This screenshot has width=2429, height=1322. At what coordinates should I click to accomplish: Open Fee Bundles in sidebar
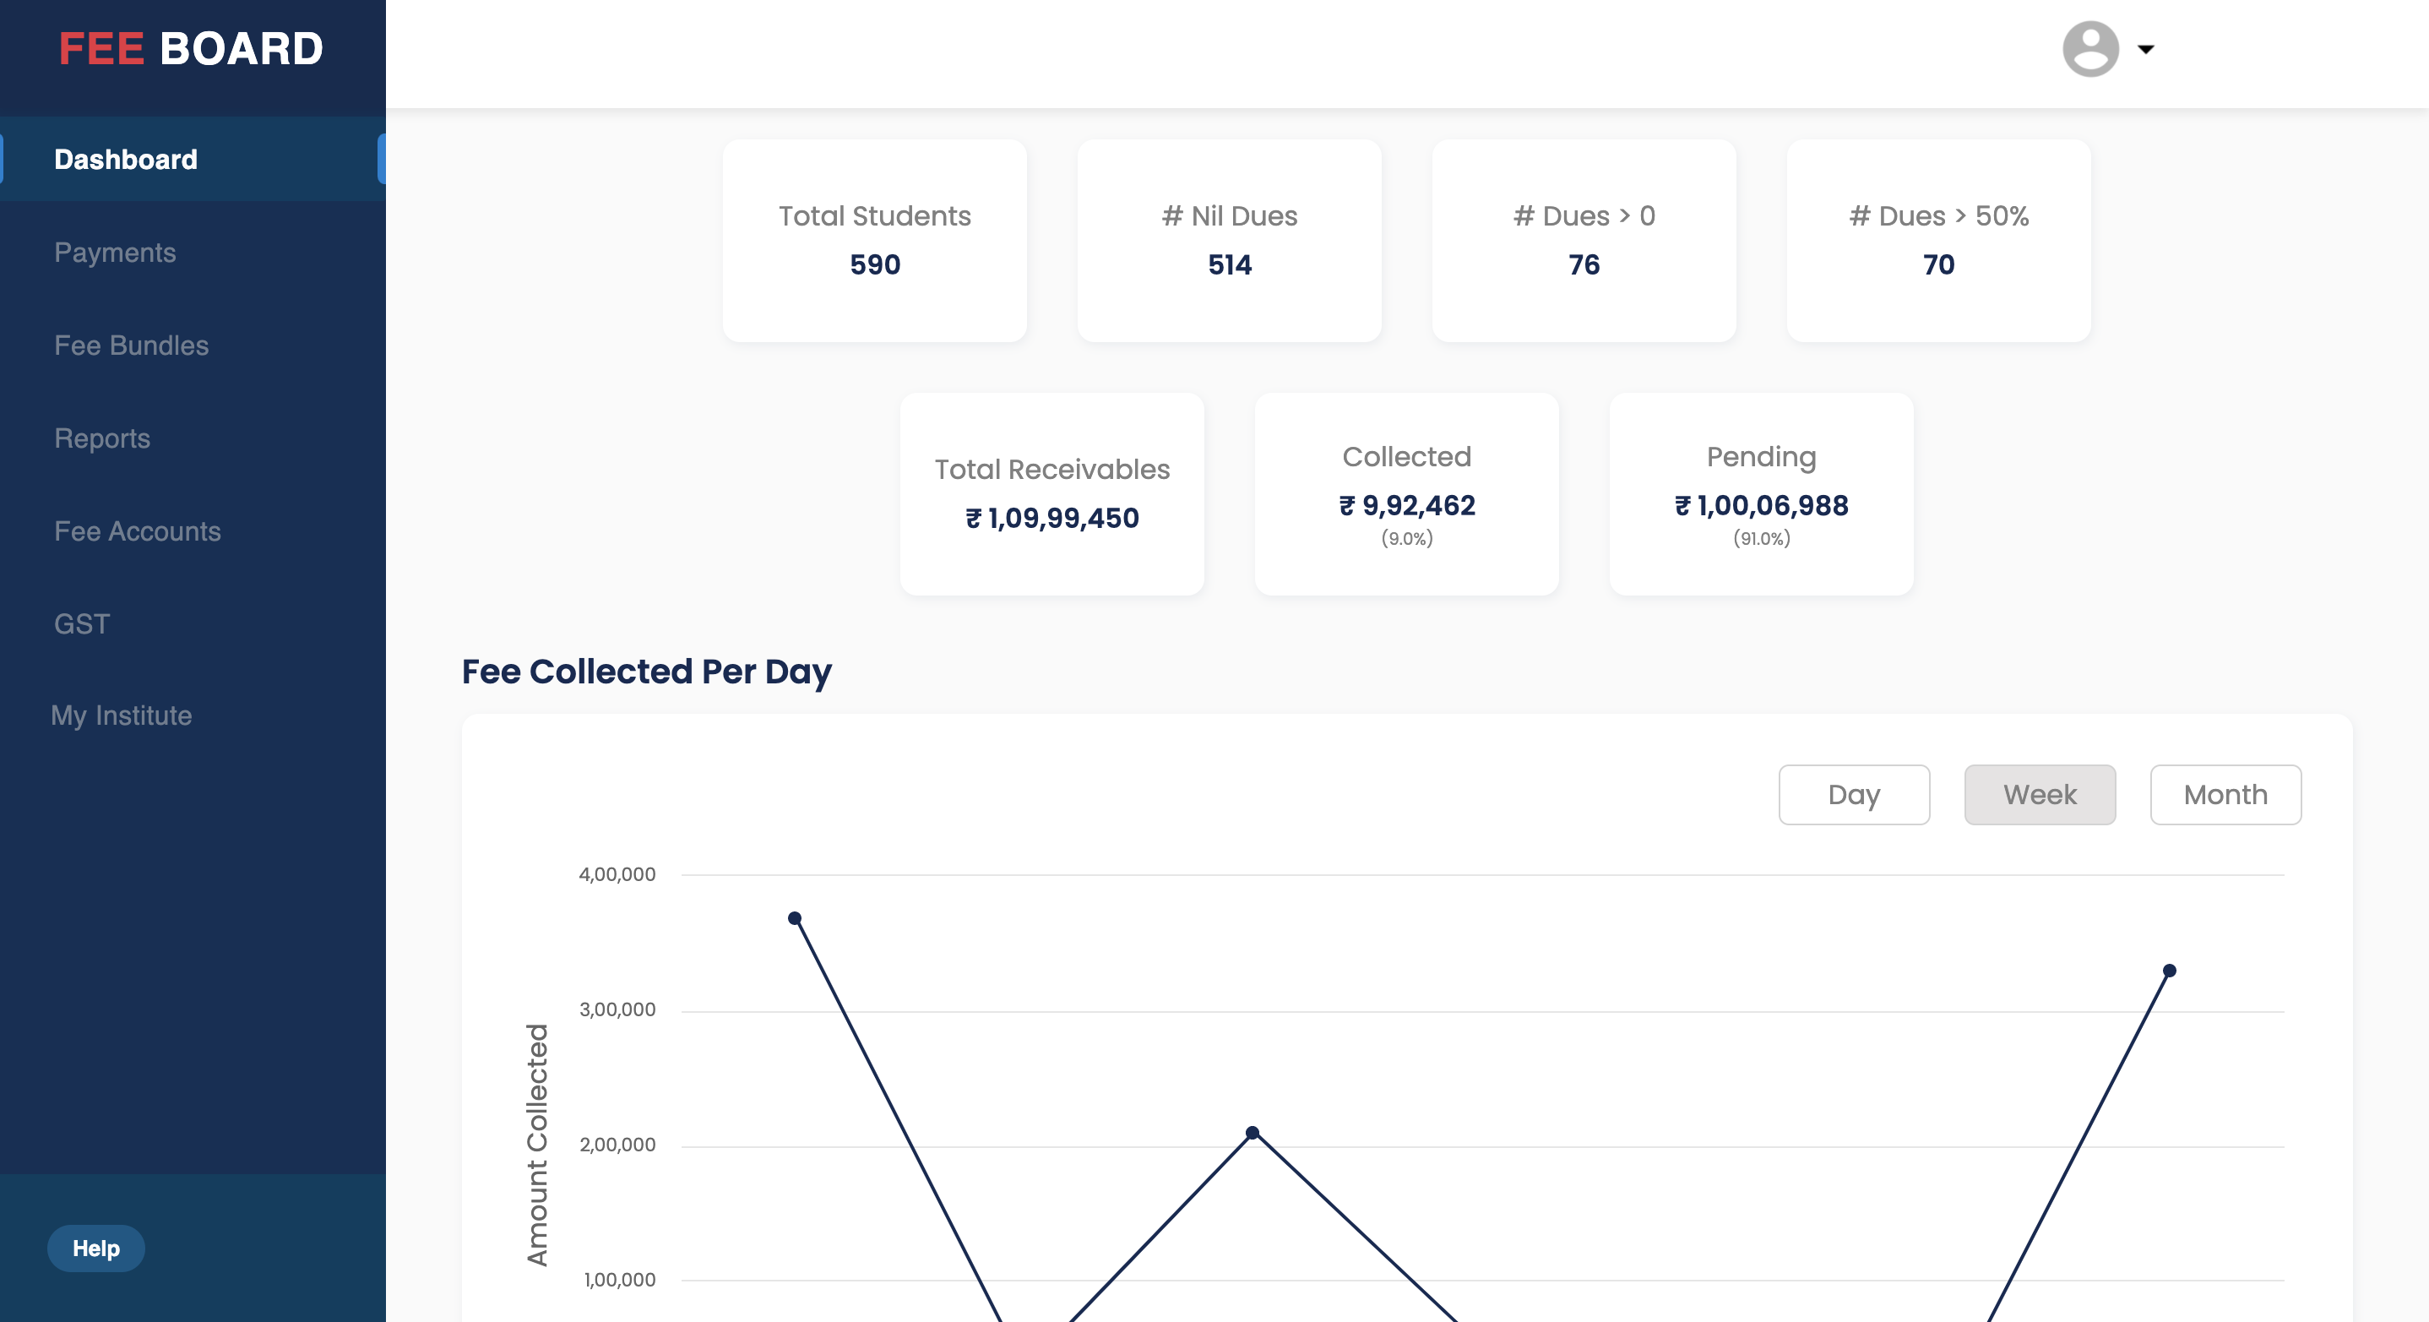(x=131, y=345)
